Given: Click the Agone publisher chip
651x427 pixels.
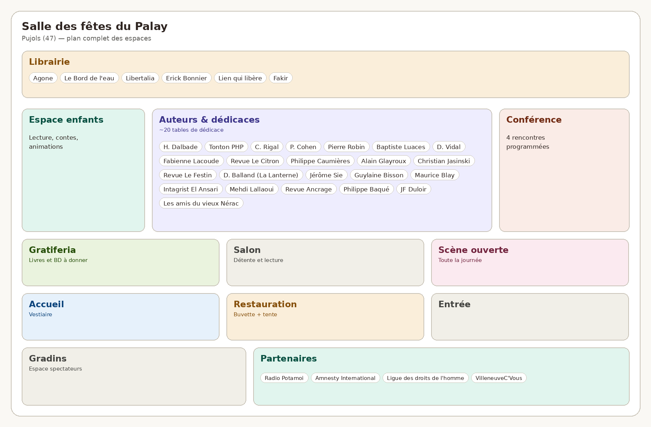Looking at the screenshot, I should pyautogui.click(x=43, y=78).
